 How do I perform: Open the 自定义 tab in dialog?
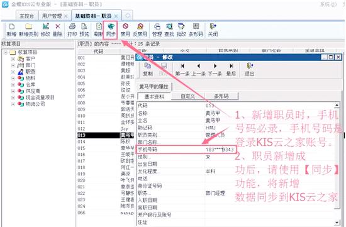click(188, 96)
